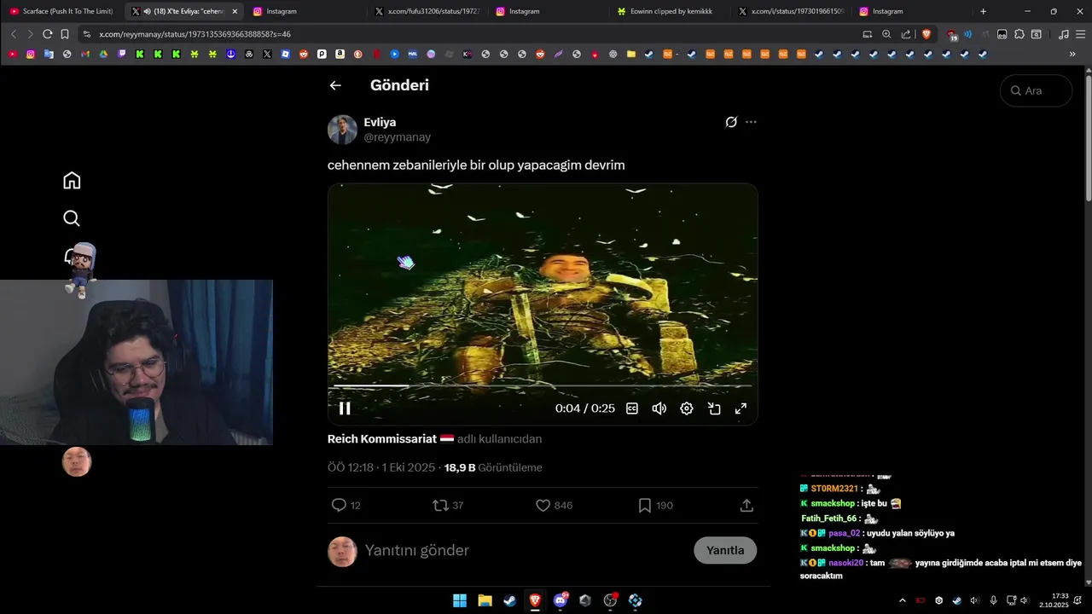Close the active X'te Evliya tab
1092x614 pixels.
coord(235,11)
